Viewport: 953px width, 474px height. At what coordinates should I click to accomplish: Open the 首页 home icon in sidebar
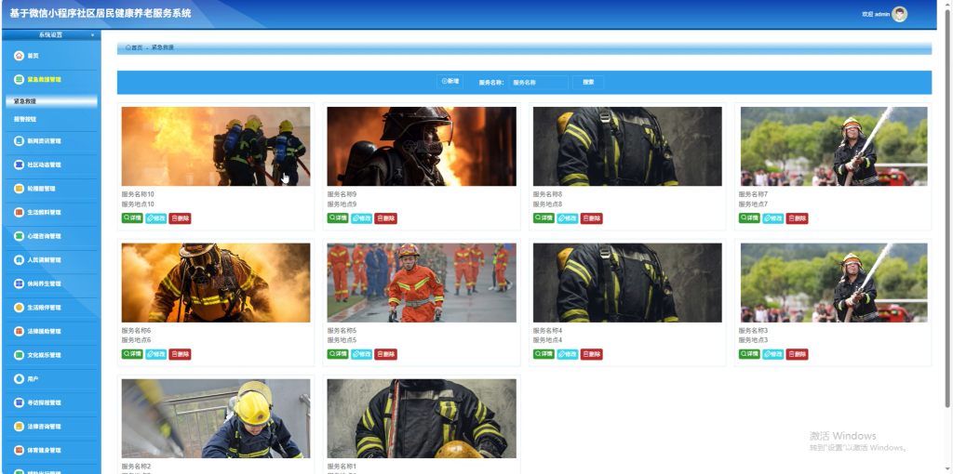click(19, 55)
